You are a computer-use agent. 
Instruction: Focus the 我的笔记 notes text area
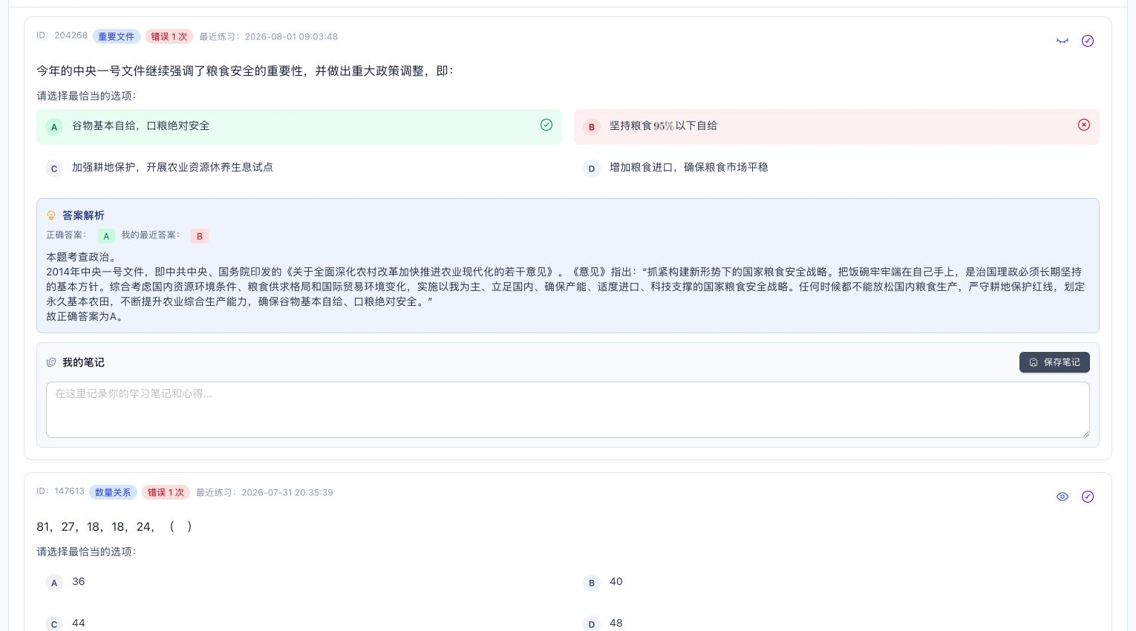[x=568, y=410]
